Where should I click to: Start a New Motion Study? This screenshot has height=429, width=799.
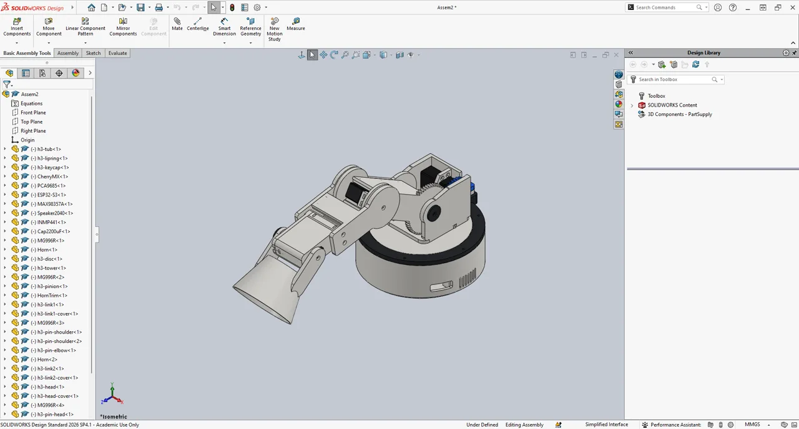point(275,30)
